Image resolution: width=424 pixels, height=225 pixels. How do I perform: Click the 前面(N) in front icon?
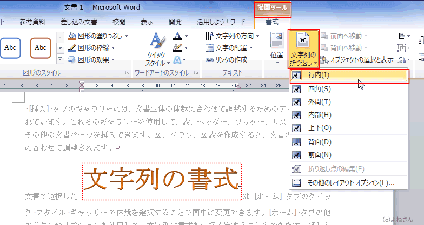296,155
